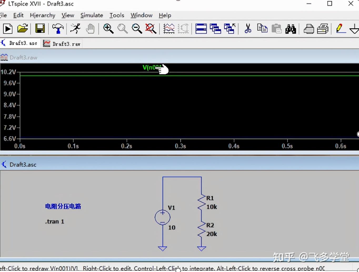Find components using the binoculars icon
Viewport: 359px width, 272px height.
(290, 29)
